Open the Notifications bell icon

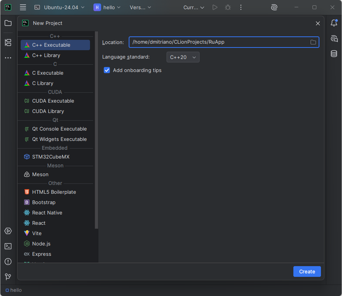pos(334,23)
